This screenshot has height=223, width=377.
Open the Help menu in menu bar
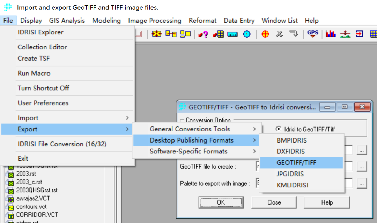(x=312, y=21)
